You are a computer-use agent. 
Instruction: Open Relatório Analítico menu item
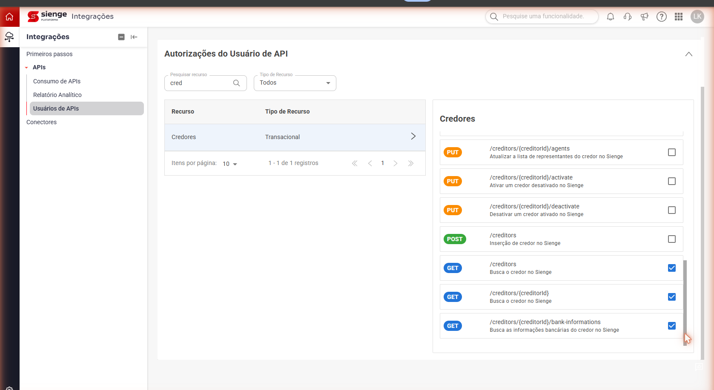point(57,95)
